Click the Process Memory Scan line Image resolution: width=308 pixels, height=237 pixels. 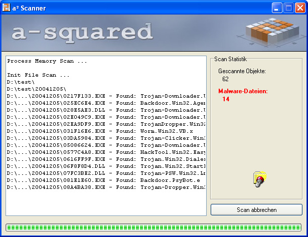tap(47, 61)
